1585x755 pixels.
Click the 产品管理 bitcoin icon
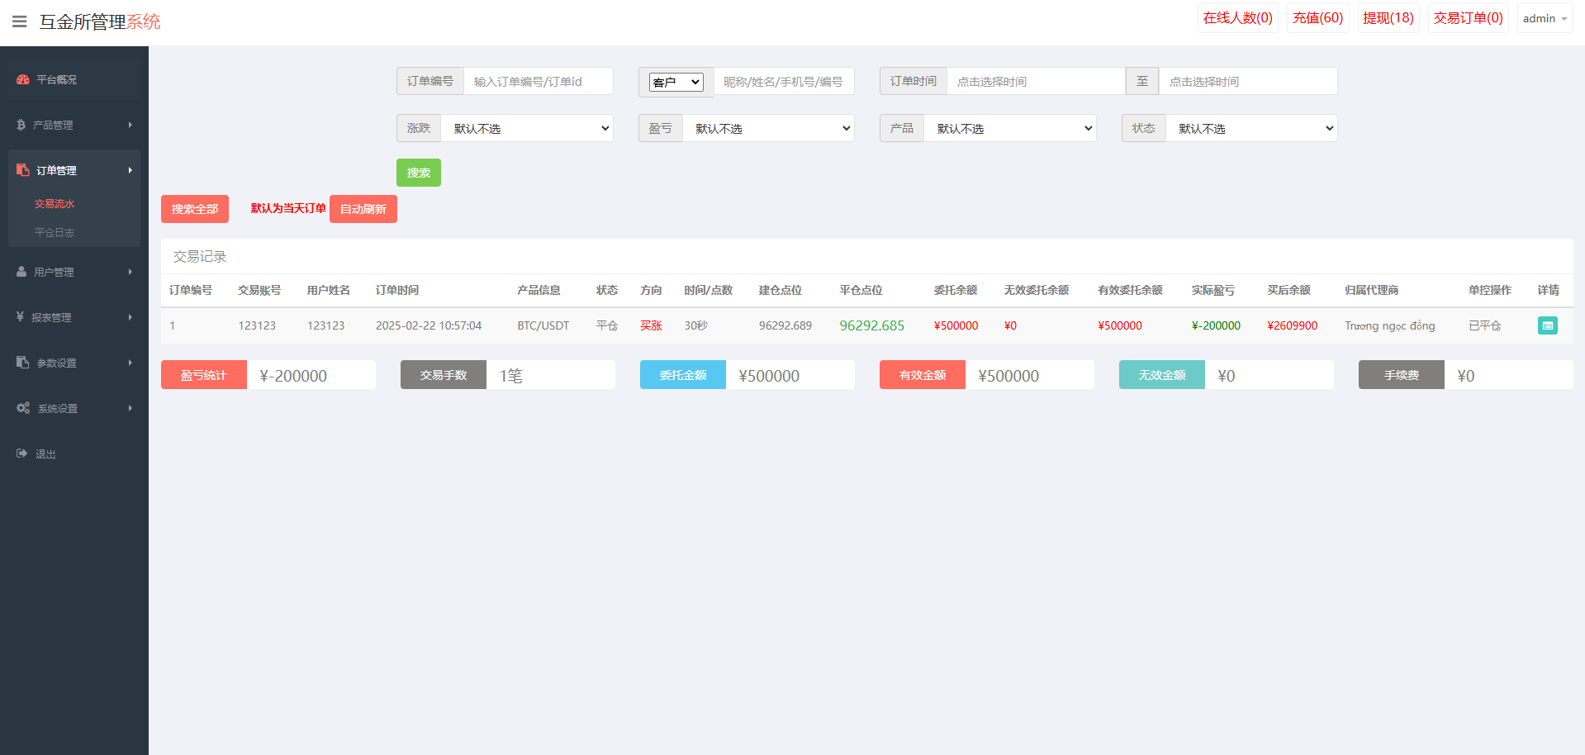coord(21,125)
